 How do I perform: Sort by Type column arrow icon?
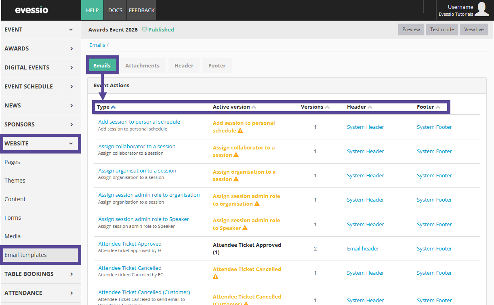114,107
